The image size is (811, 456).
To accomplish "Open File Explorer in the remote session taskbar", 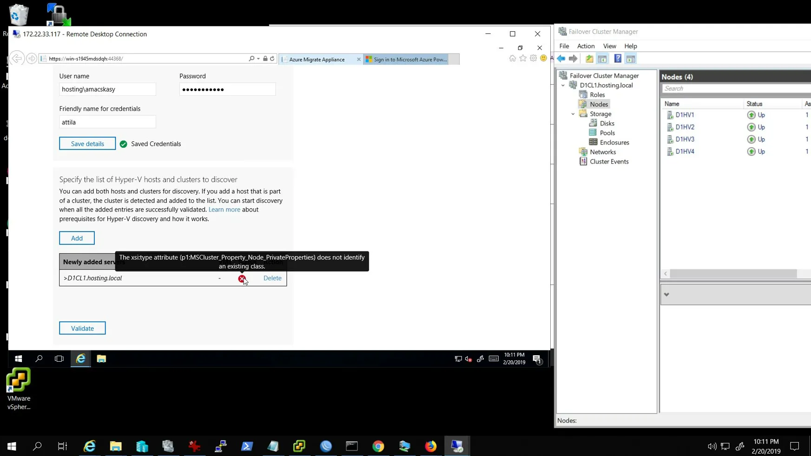I will tap(101, 358).
